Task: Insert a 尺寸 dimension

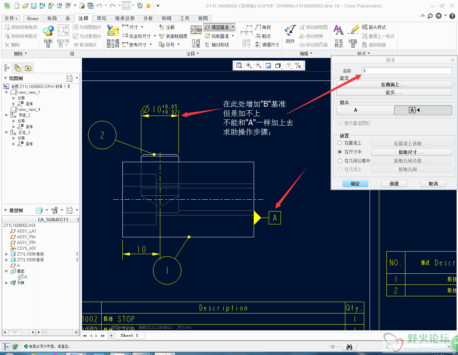Action: point(130,27)
